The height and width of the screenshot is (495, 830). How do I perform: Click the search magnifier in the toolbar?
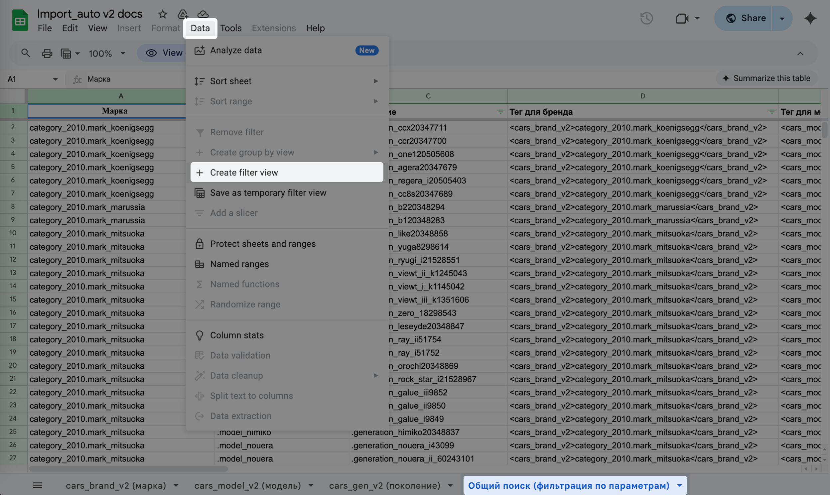26,53
